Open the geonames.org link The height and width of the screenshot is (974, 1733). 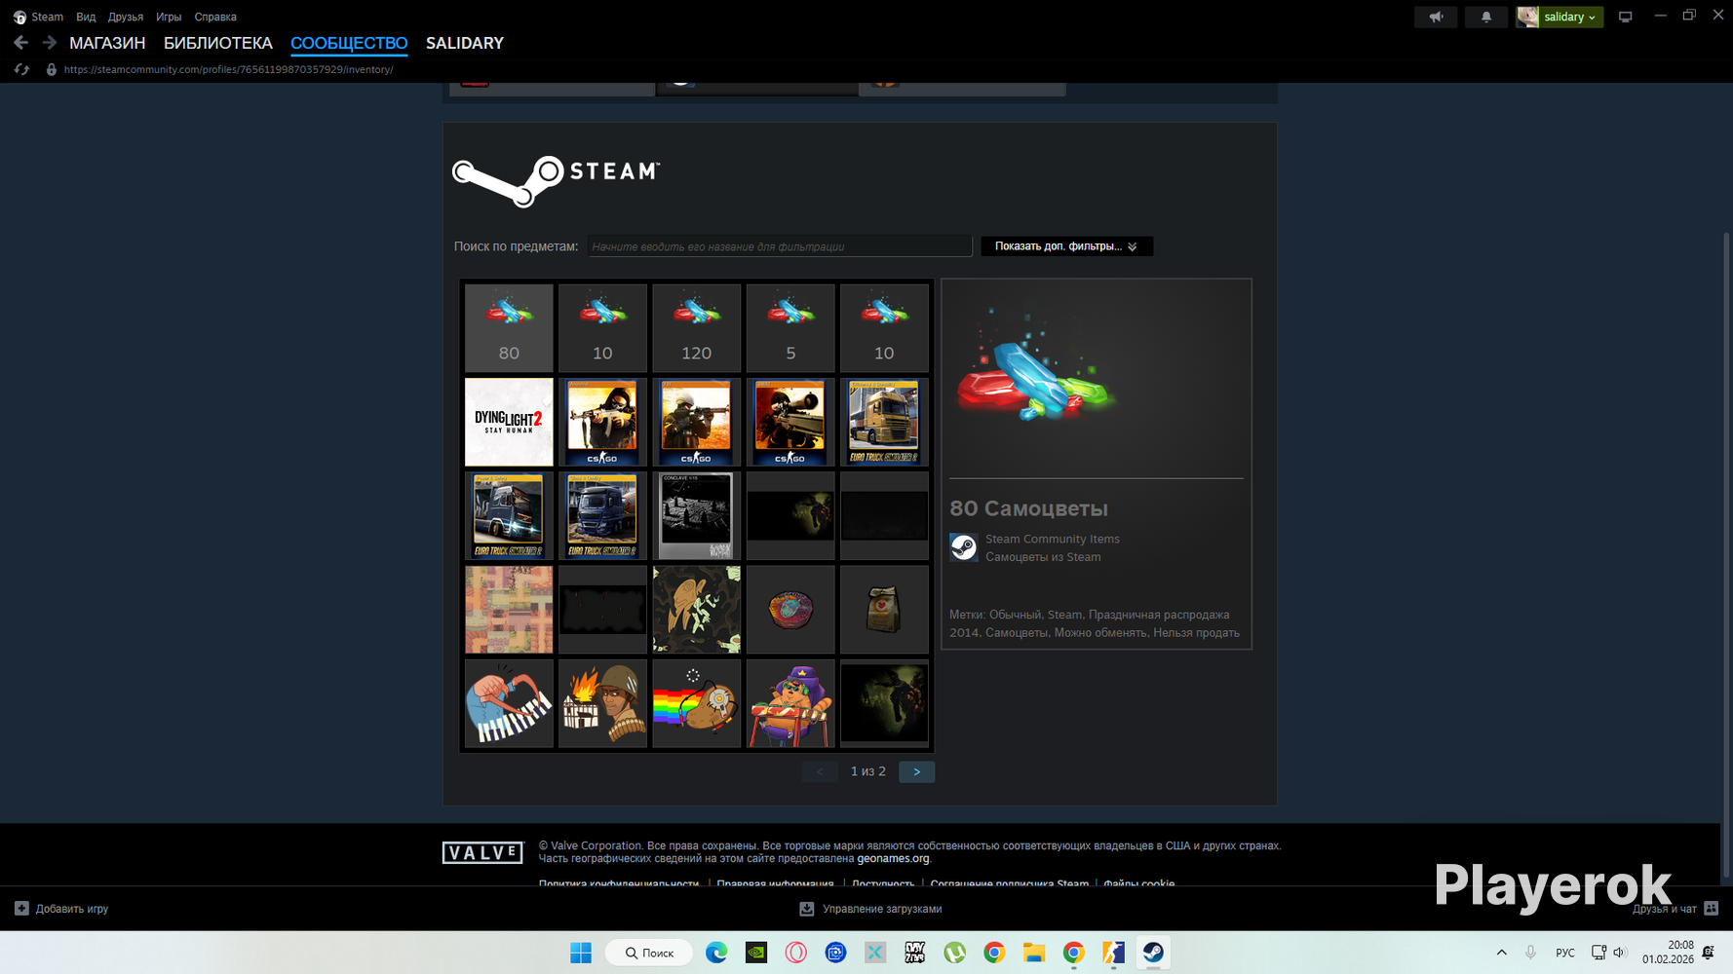(893, 859)
